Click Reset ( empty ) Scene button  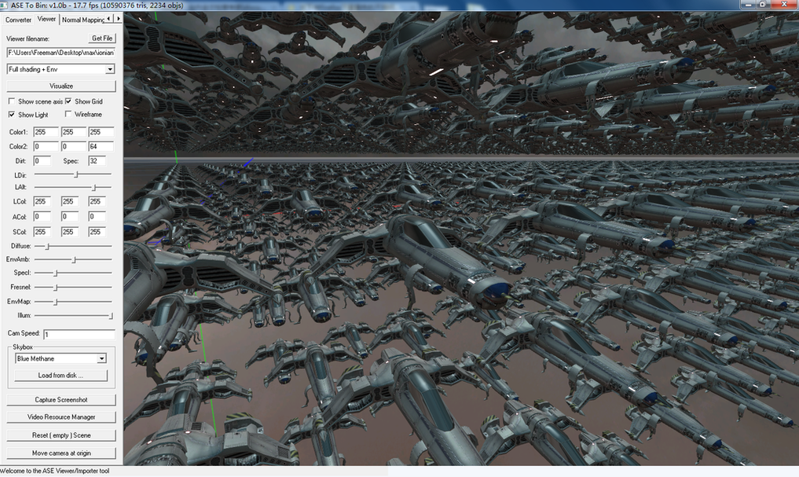[x=61, y=435]
